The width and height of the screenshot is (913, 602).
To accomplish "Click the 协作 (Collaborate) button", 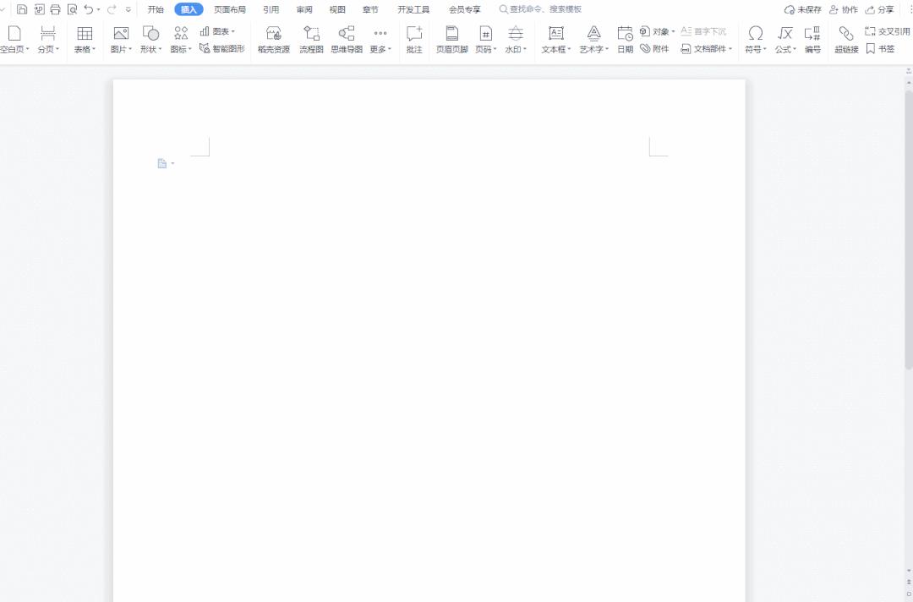I will coord(843,9).
